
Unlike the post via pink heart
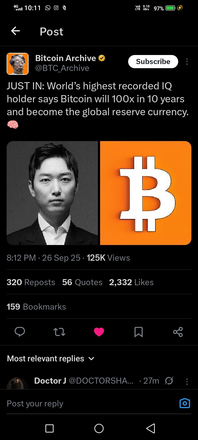tap(99, 332)
